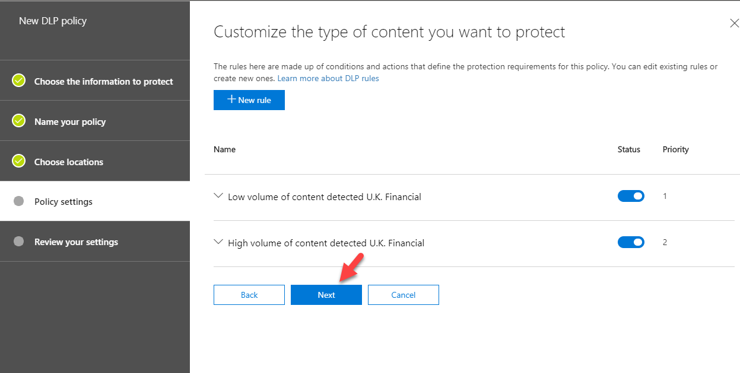
Task: Click the gray step dot beside Review your settings
Action: pyautogui.click(x=18, y=242)
